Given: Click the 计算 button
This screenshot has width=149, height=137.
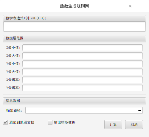Looking at the screenshot, I should 113,124.
